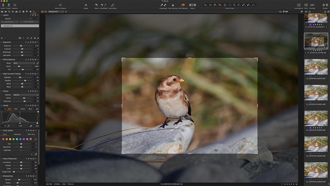Select the Spot Removal circle tool
The image size is (330, 186).
point(234,5)
